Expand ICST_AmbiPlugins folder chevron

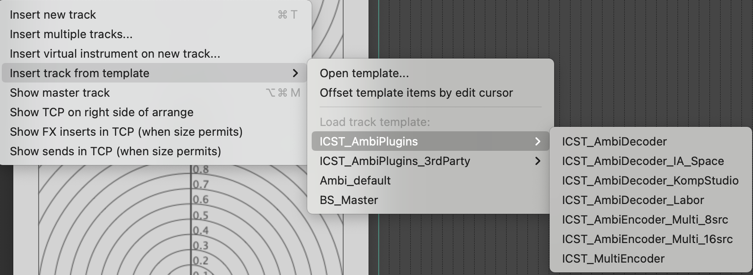538,141
